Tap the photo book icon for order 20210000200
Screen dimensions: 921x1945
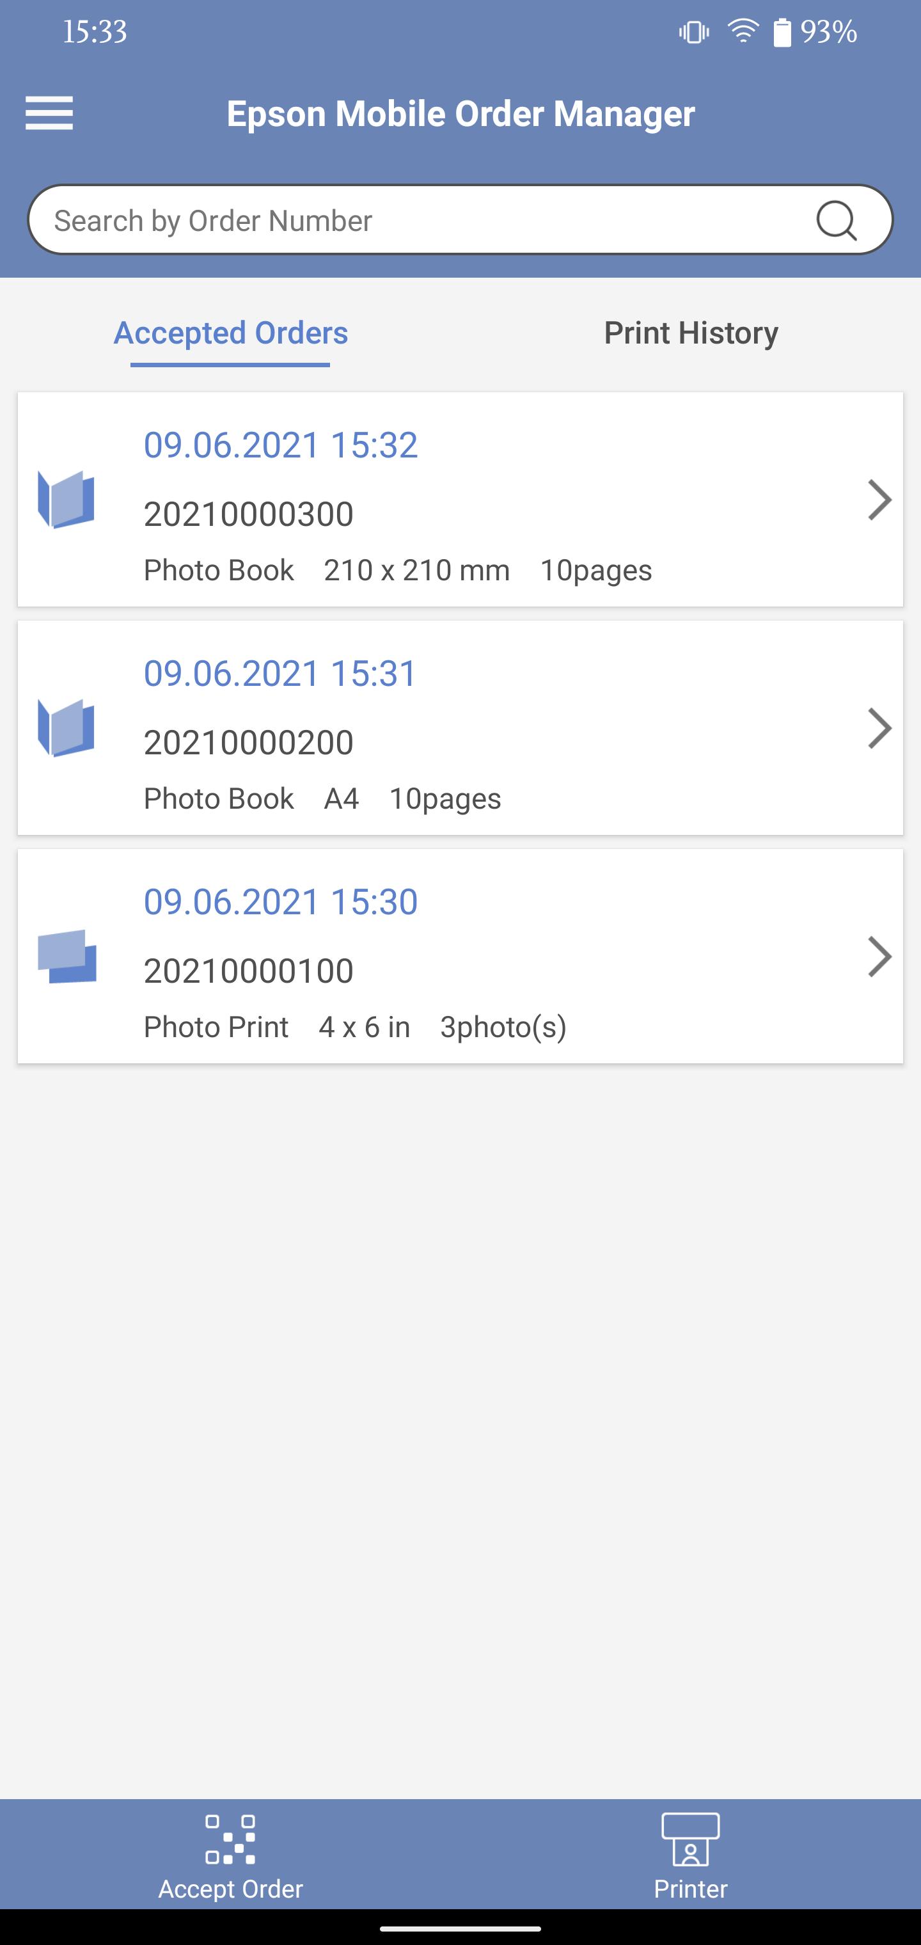pos(67,728)
